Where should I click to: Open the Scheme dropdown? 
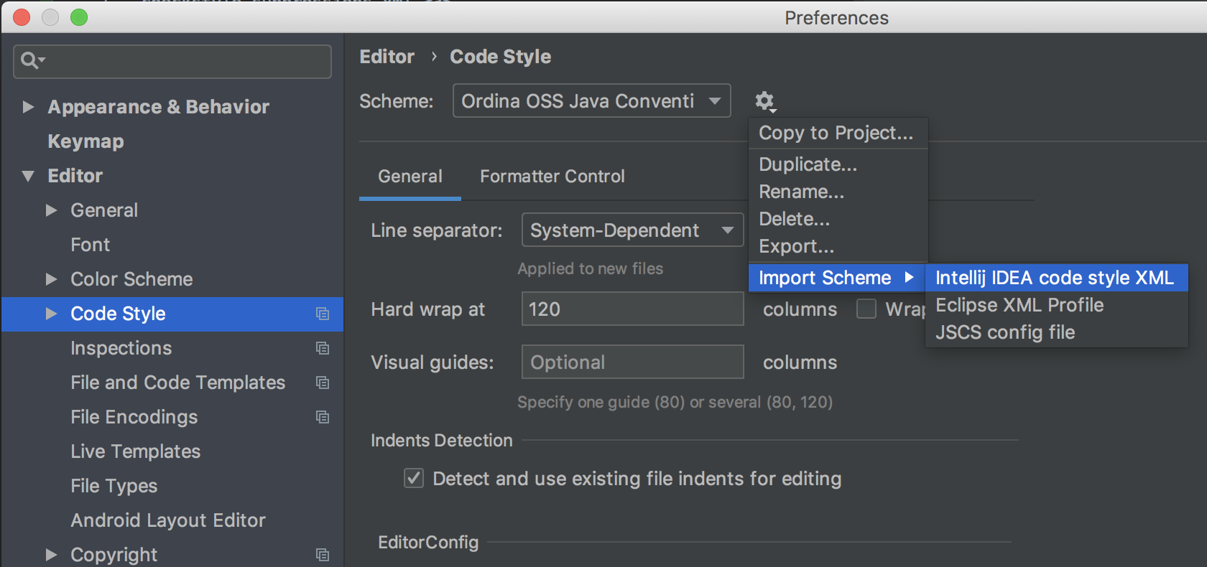click(591, 101)
